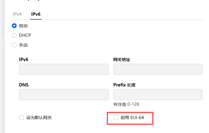The width and height of the screenshot is (209, 133).
Task: Tick the 启用 EUI-64 checkbox
Action: (116, 118)
